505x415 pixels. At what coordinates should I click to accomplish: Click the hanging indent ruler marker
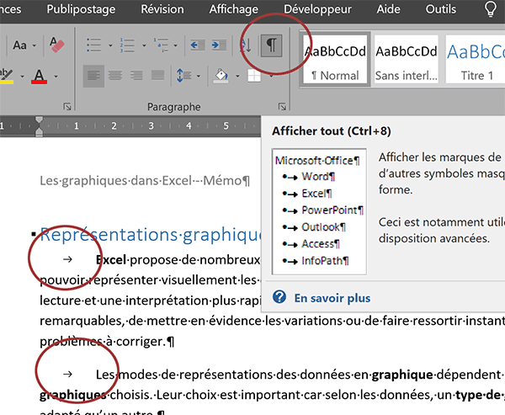click(x=39, y=130)
